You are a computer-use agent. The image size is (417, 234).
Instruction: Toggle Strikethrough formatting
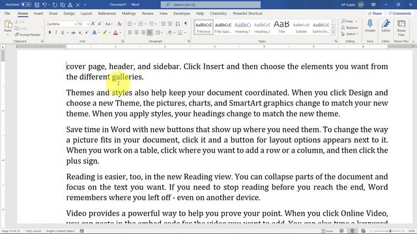(x=73, y=32)
